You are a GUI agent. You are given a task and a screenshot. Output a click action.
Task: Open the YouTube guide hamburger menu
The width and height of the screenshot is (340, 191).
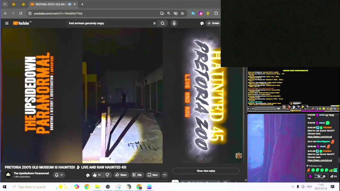click(7, 23)
